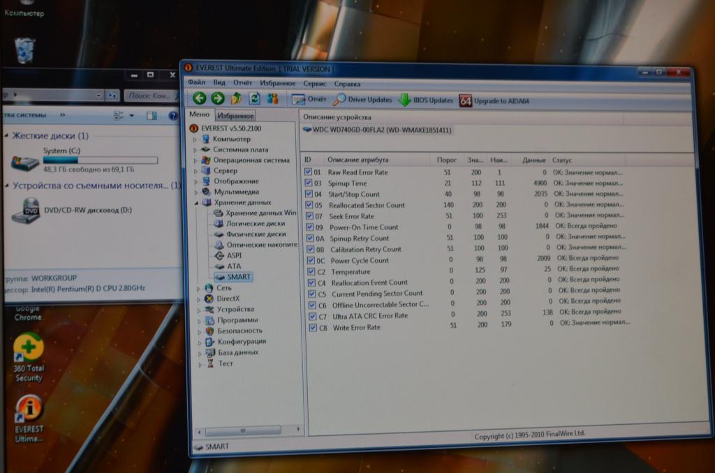Toggle the Temperature attribute checkbox

tap(311, 271)
